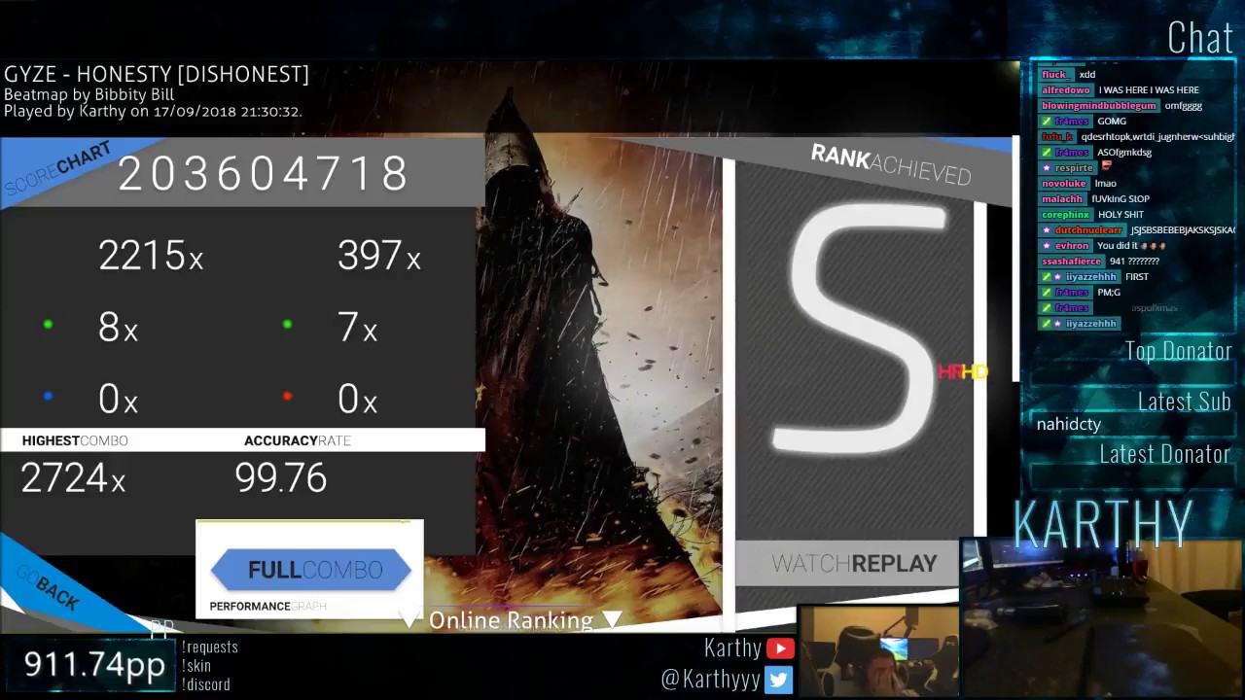Image resolution: width=1245 pixels, height=700 pixels.
Task: Click the Go Back corner button
Action: (x=53, y=588)
